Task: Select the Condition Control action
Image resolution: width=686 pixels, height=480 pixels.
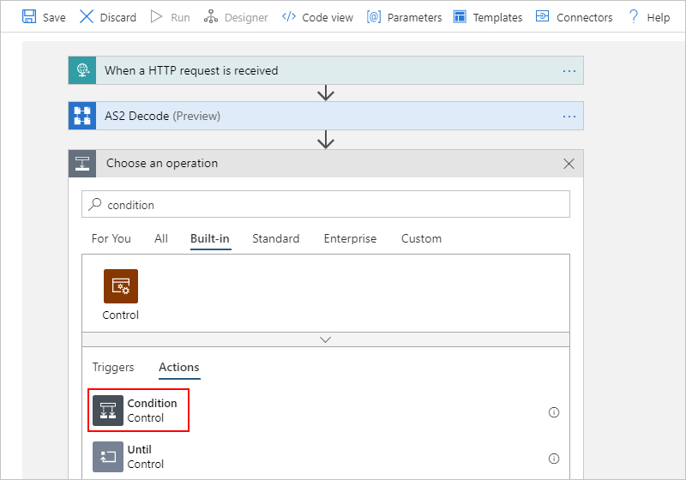Action: coord(140,411)
